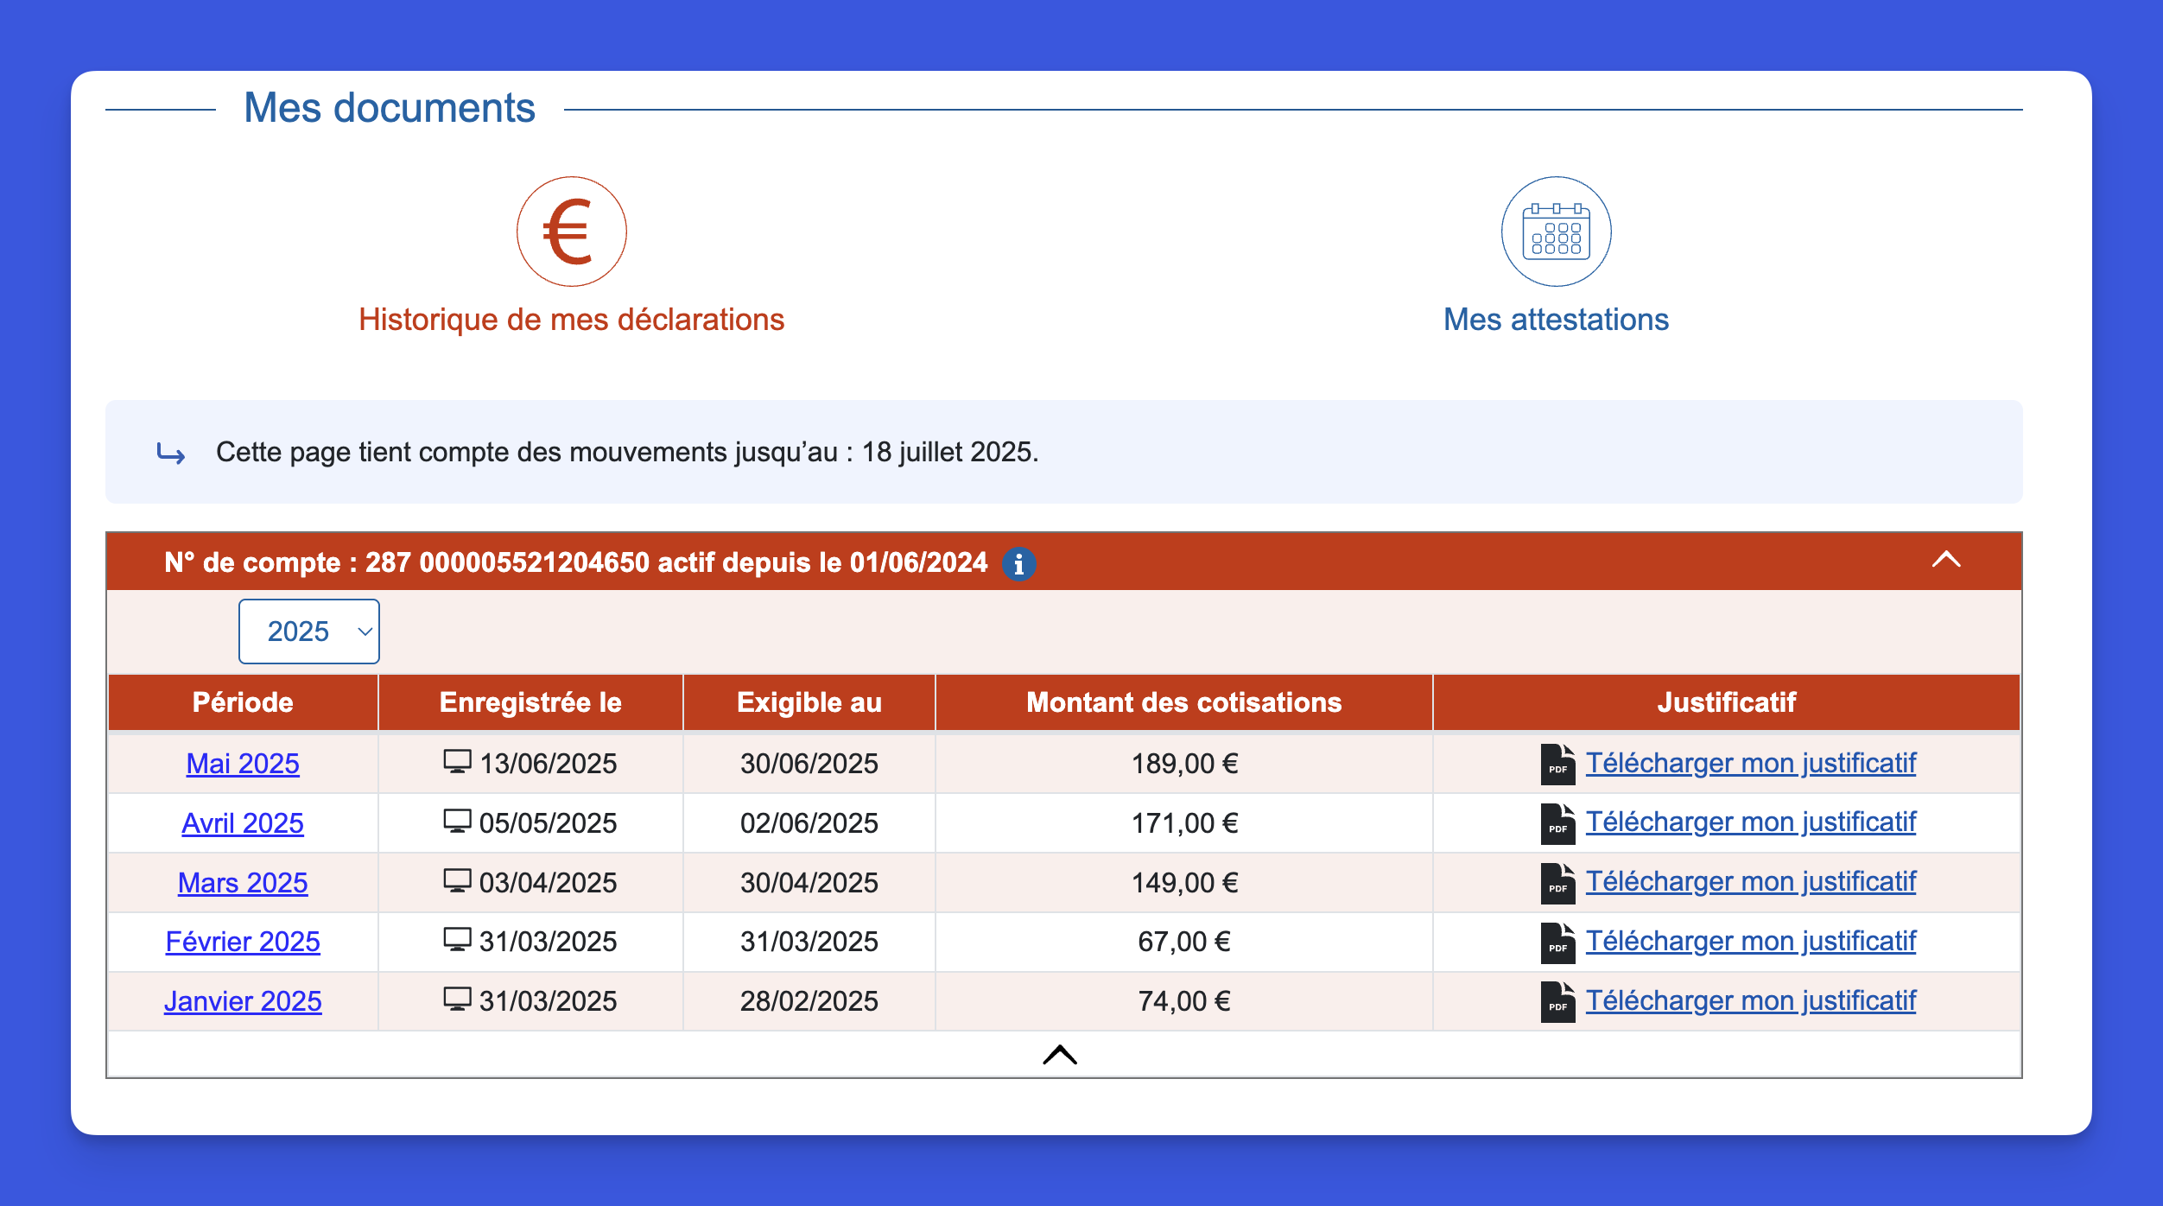Click the Justificatif column header
Screen dimensions: 2163x1206
[1727, 702]
